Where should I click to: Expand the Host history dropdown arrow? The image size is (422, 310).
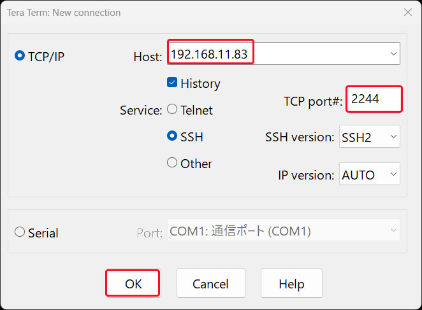pos(393,55)
